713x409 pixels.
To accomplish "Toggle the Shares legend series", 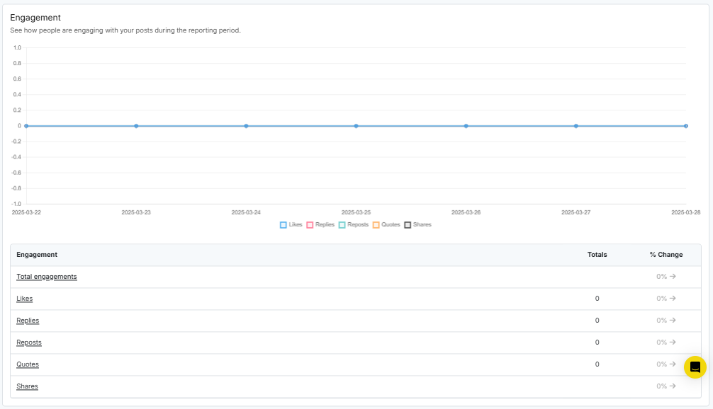I will 417,225.
